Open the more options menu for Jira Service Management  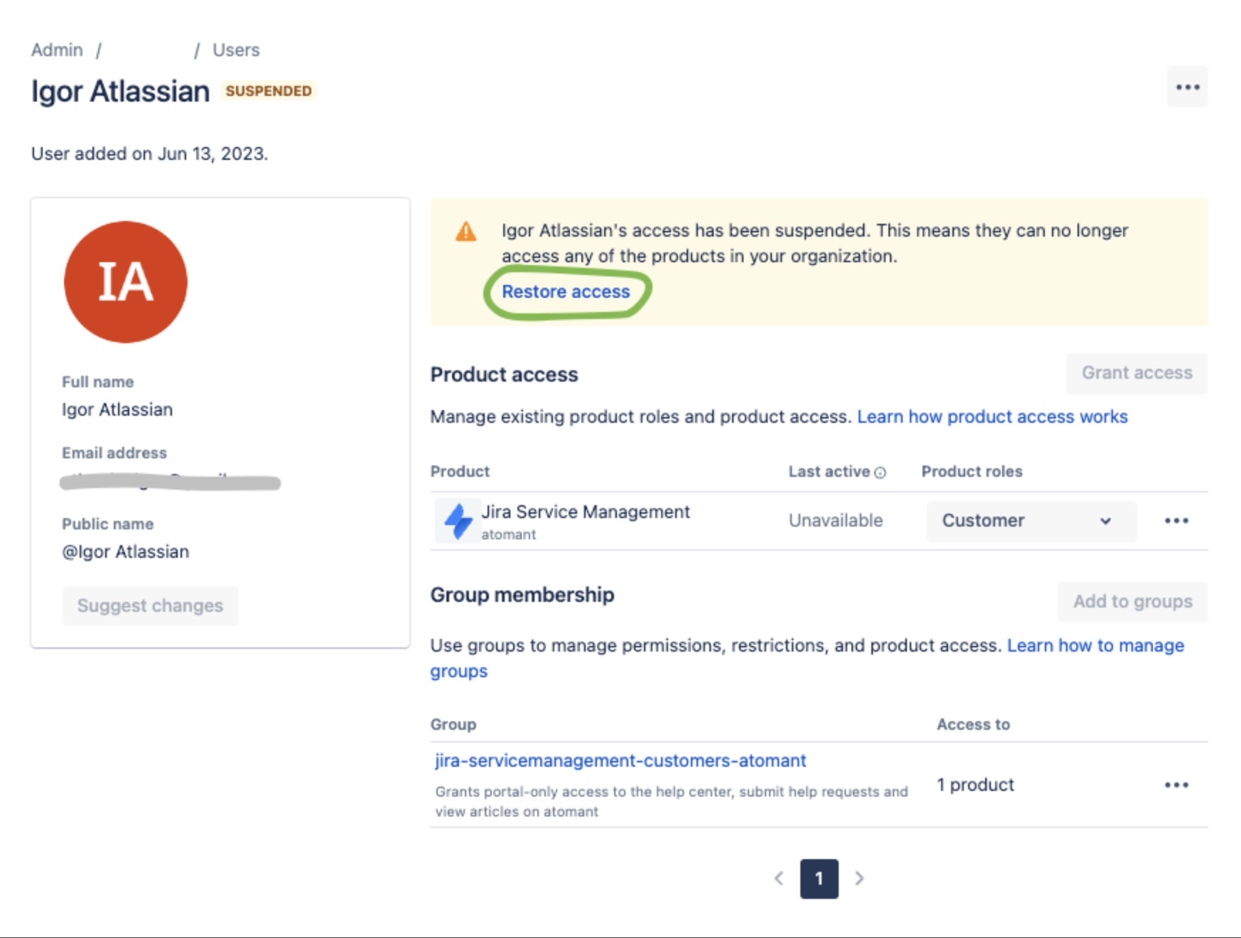point(1176,521)
